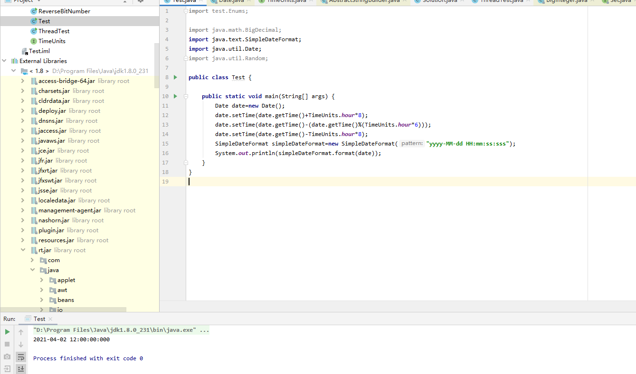Collapse the rt.jar node

23,250
